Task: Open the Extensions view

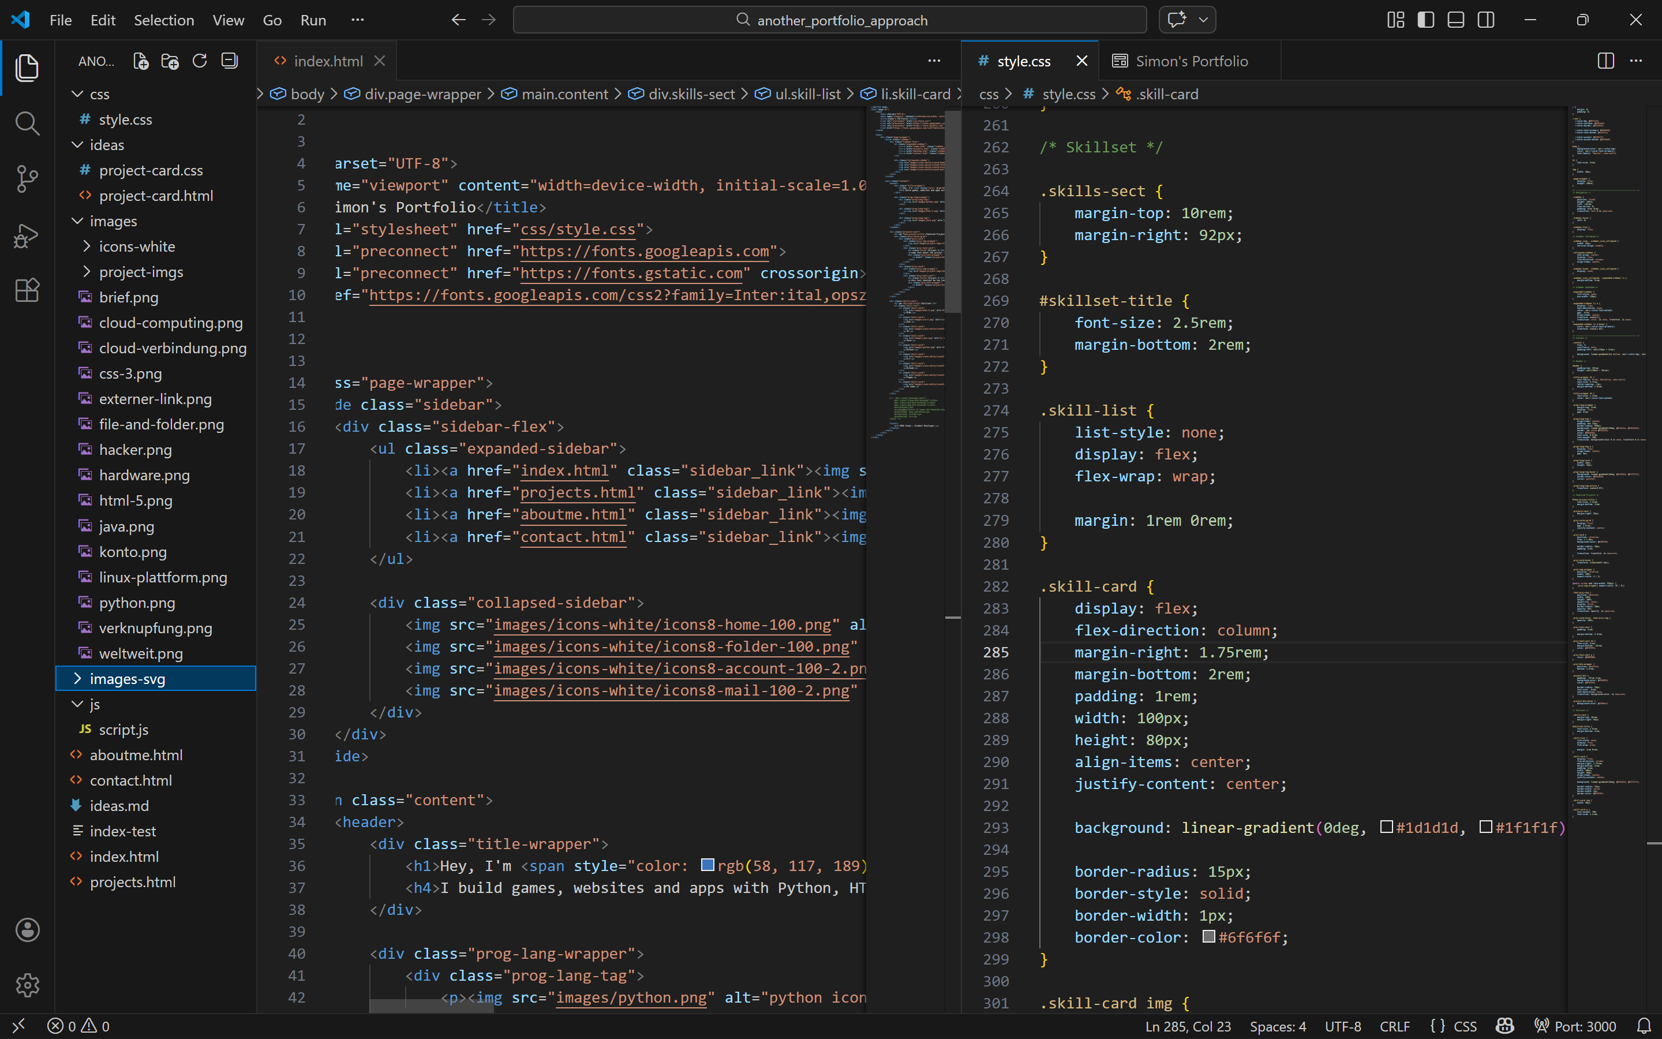Action: click(x=27, y=290)
